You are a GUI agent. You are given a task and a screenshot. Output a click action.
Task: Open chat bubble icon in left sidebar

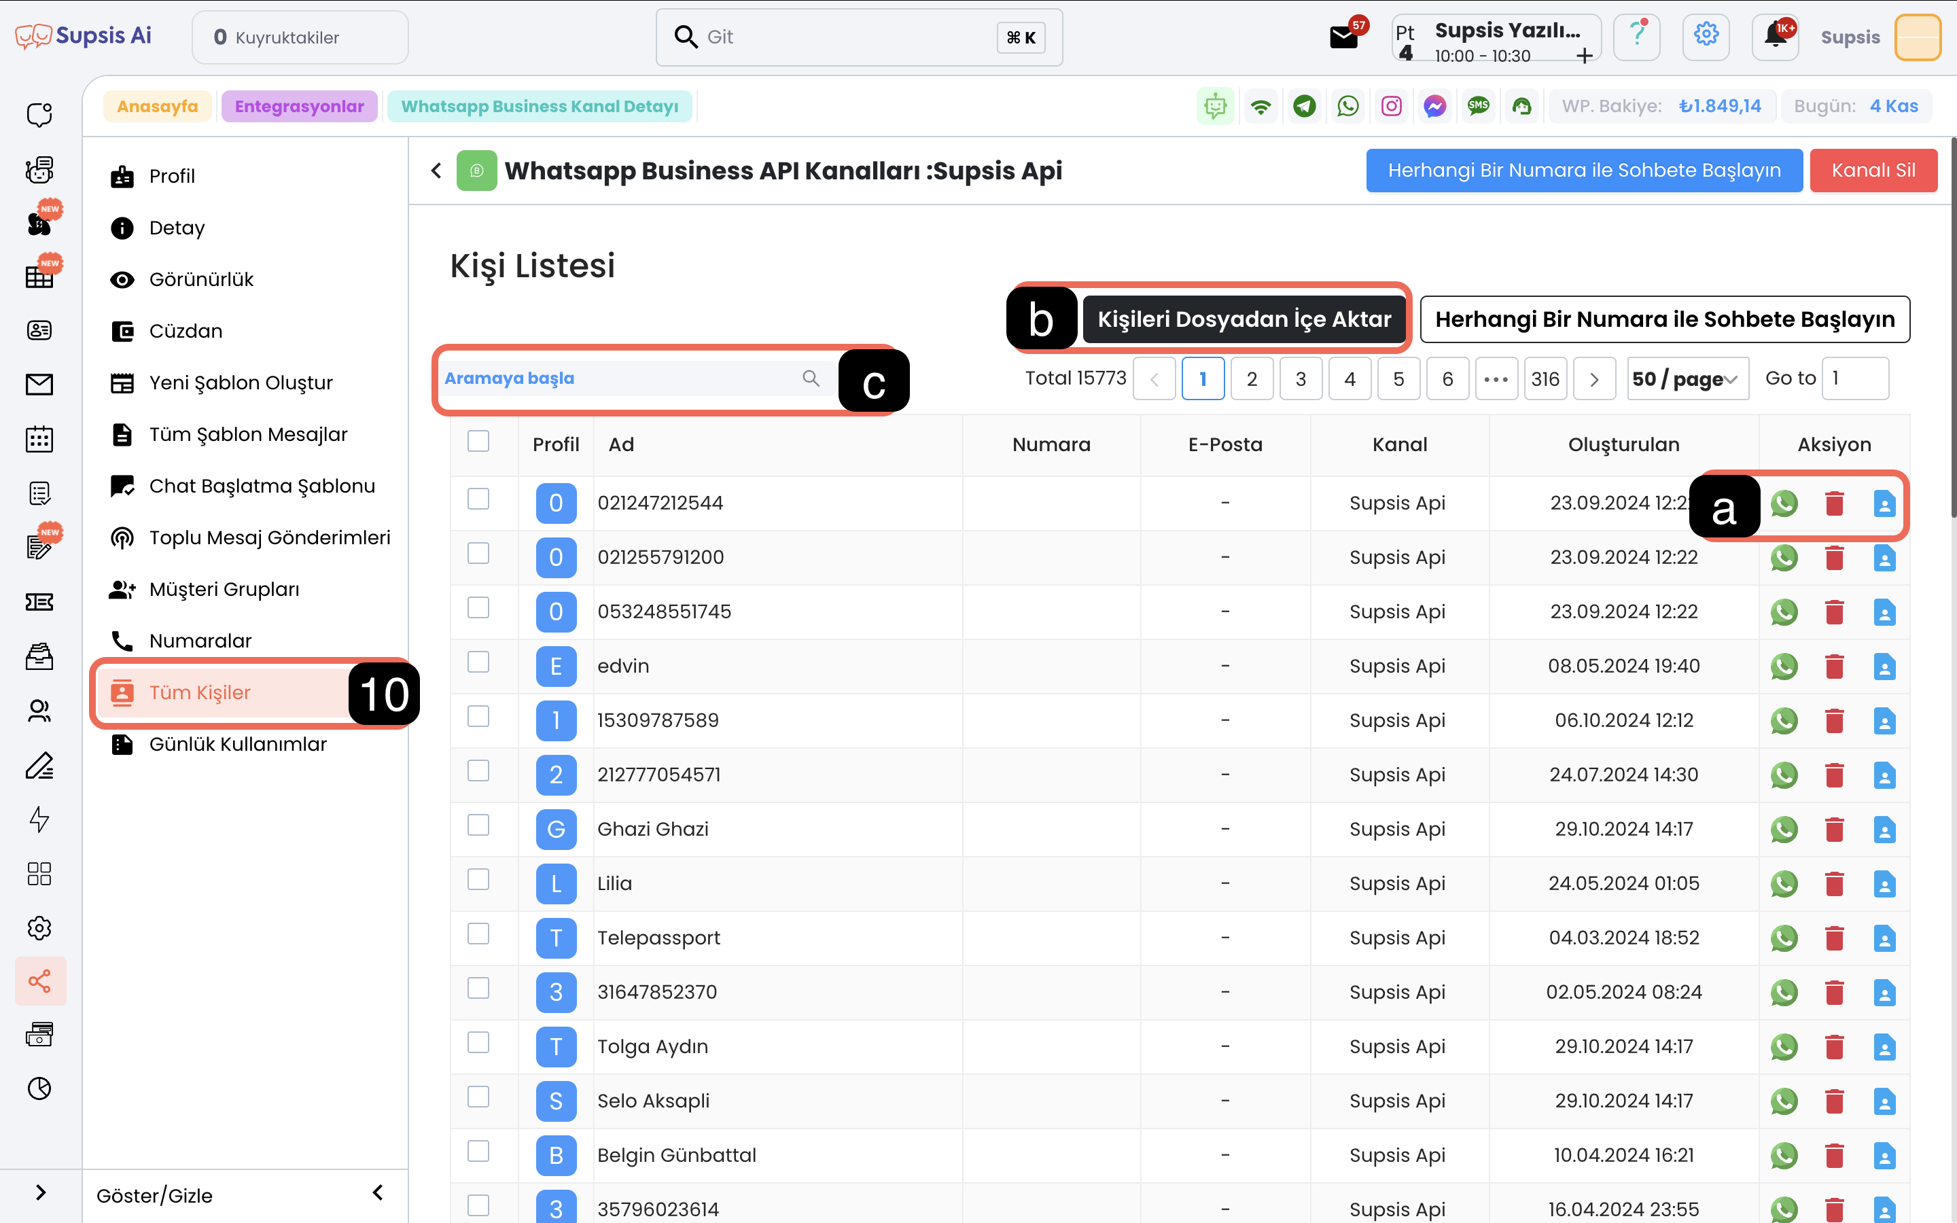(x=39, y=115)
